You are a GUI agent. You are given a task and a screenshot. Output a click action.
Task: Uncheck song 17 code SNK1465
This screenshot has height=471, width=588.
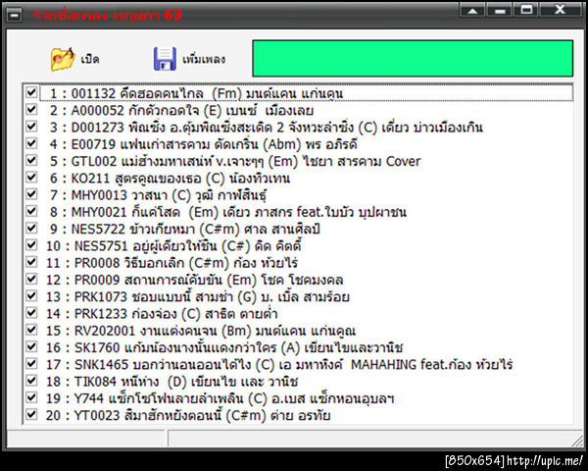point(31,364)
